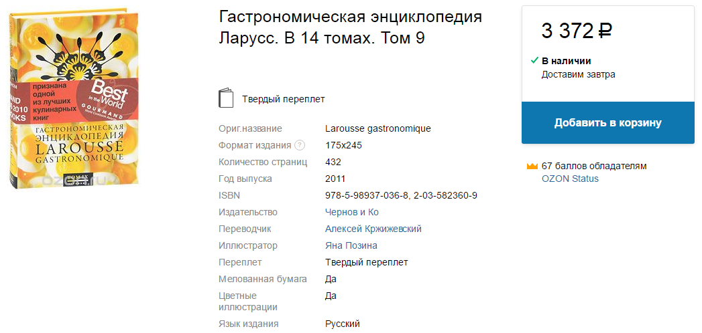Screen dimensions: 702x333
Task: Add the book with Добавить в корзину
Action: [x=607, y=123]
